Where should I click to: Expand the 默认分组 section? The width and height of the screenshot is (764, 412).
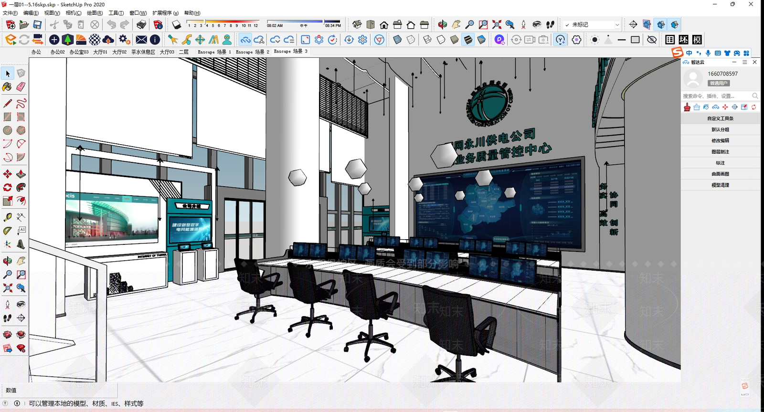(x=720, y=129)
